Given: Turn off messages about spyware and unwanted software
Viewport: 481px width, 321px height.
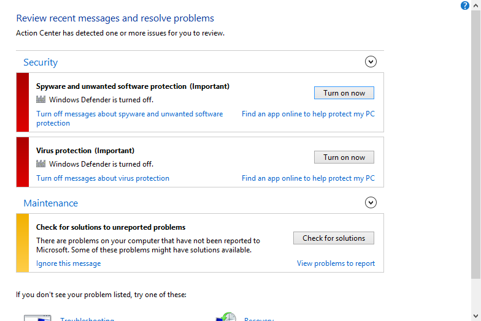Looking at the screenshot, I should click(129, 118).
